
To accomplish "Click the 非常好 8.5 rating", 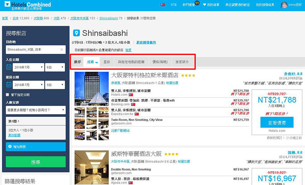I will pyautogui.click(x=293, y=74).
